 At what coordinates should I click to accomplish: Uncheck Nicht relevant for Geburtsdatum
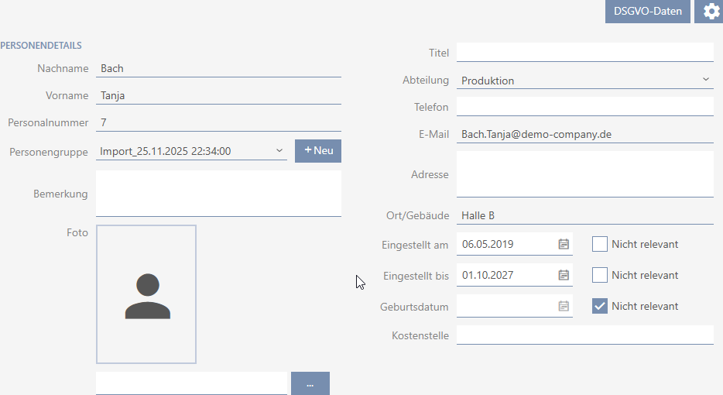[x=600, y=306]
